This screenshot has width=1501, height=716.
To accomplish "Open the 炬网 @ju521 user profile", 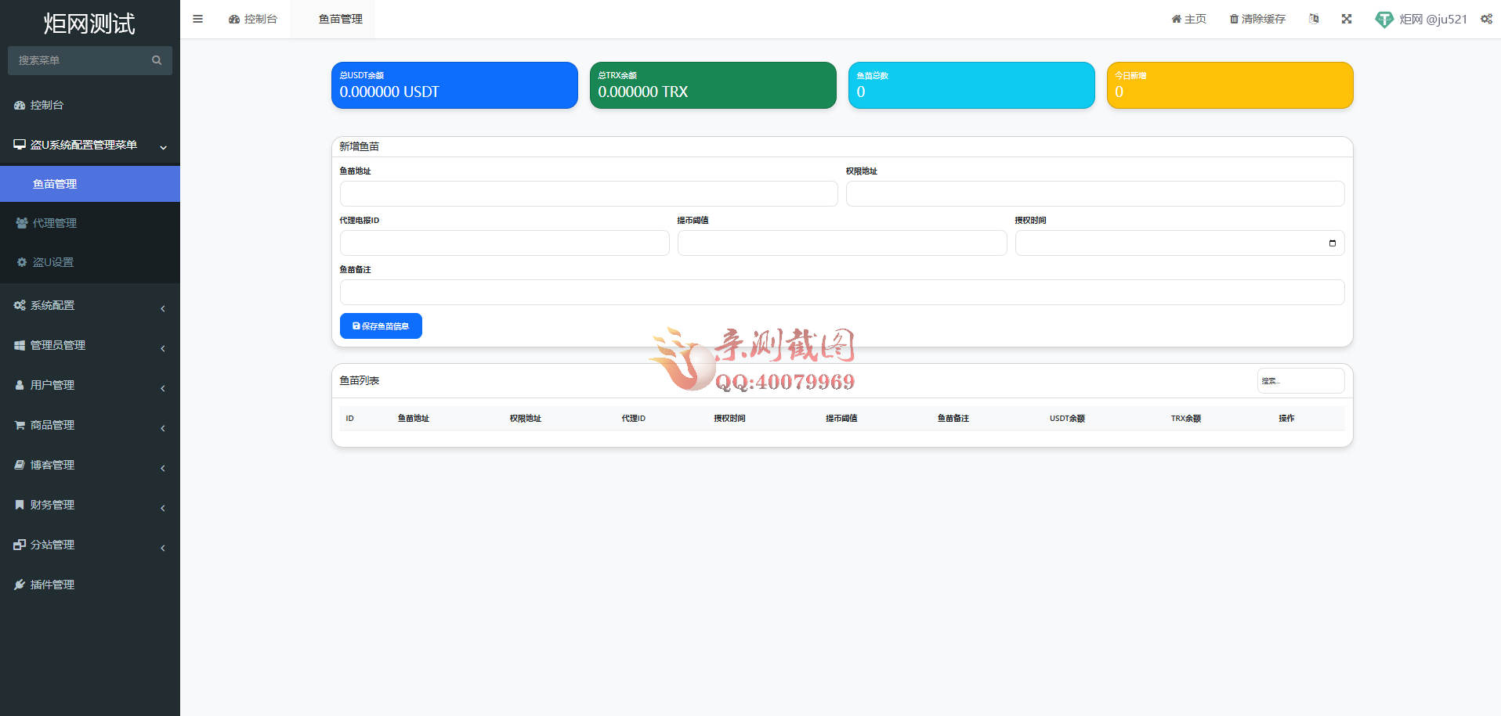I will click(1421, 19).
